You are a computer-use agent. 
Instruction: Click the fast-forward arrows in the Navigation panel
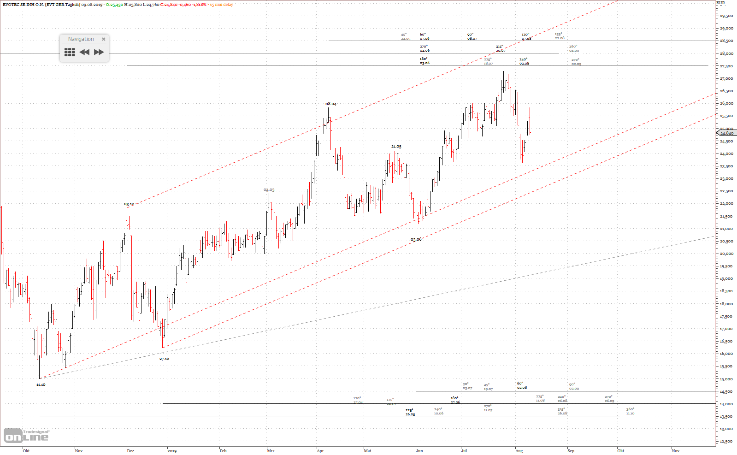click(99, 52)
